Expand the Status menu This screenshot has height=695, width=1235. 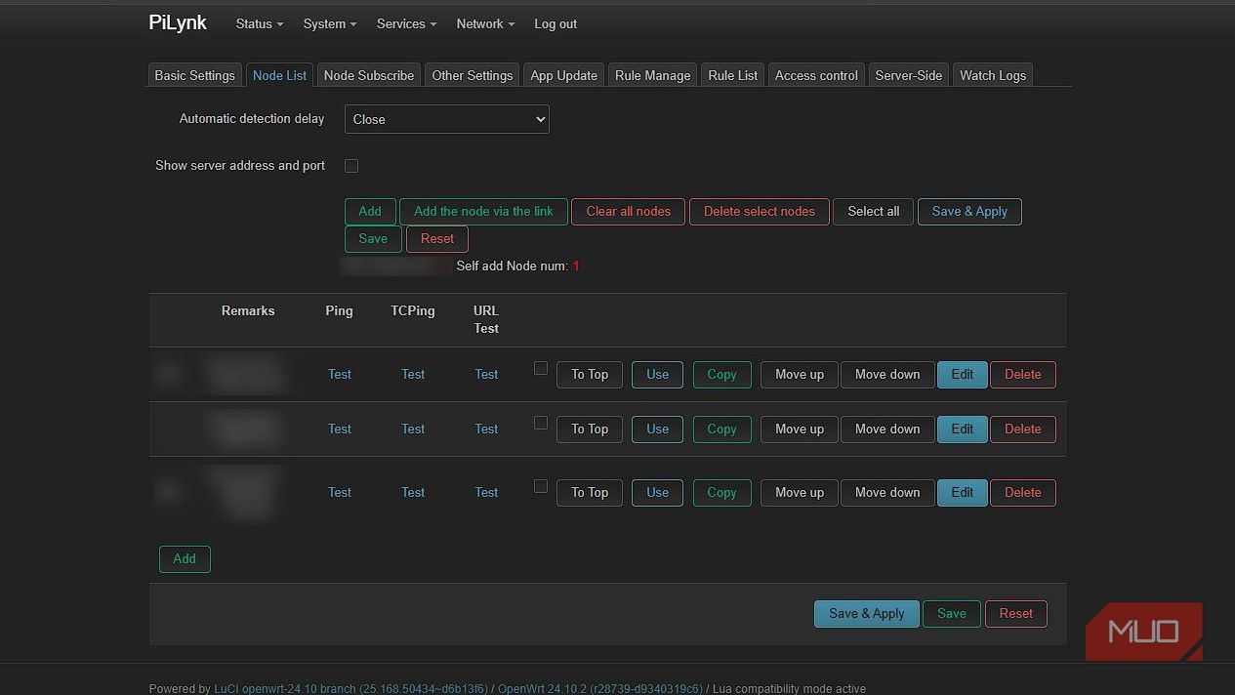259,23
